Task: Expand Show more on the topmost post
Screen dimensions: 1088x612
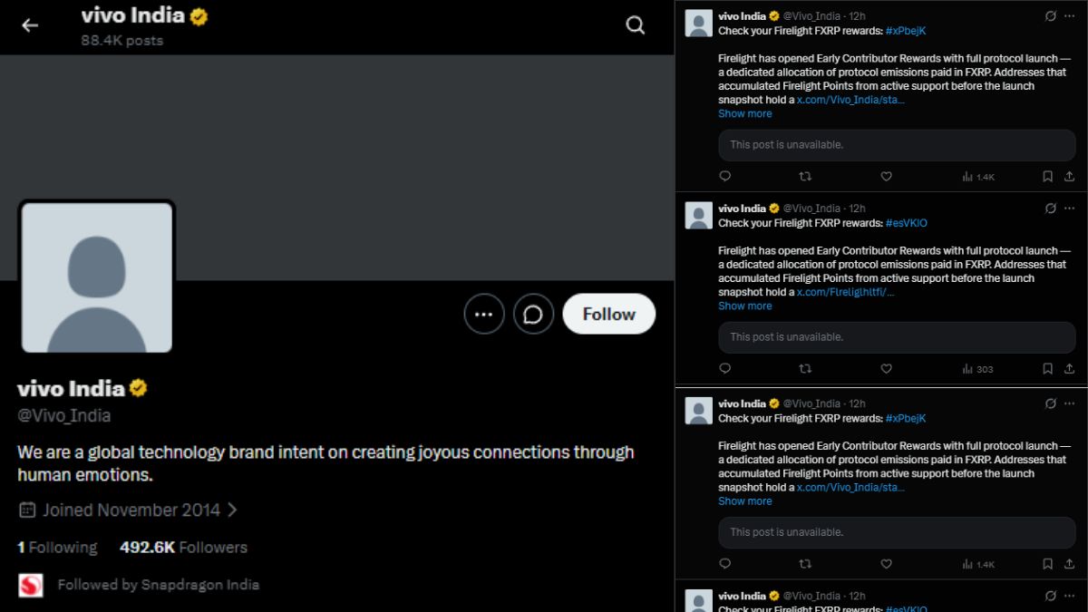Action: click(x=745, y=113)
